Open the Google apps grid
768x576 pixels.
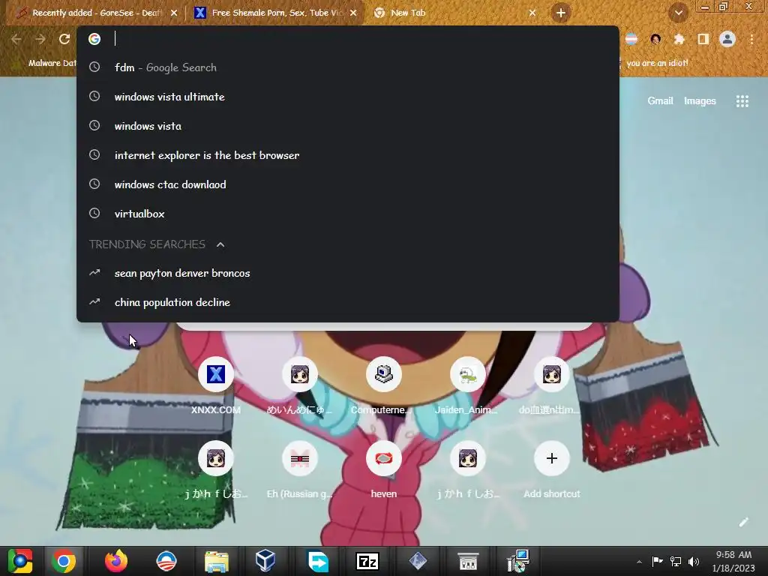(x=742, y=101)
